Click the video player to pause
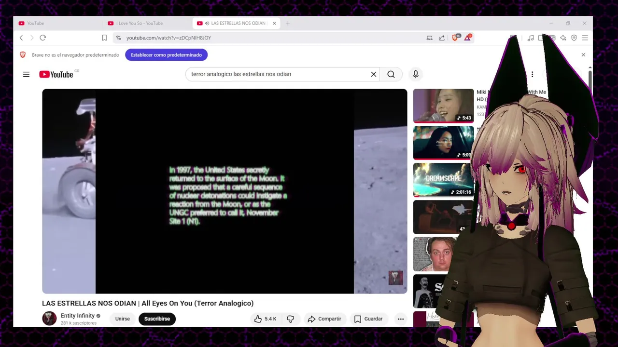The image size is (618, 347). pyautogui.click(x=225, y=191)
